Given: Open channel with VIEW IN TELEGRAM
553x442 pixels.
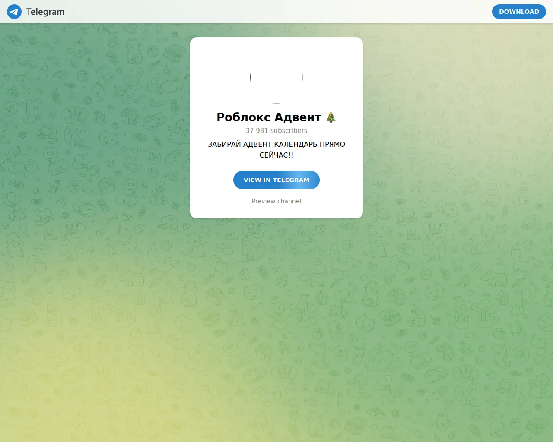Looking at the screenshot, I should point(276,180).
